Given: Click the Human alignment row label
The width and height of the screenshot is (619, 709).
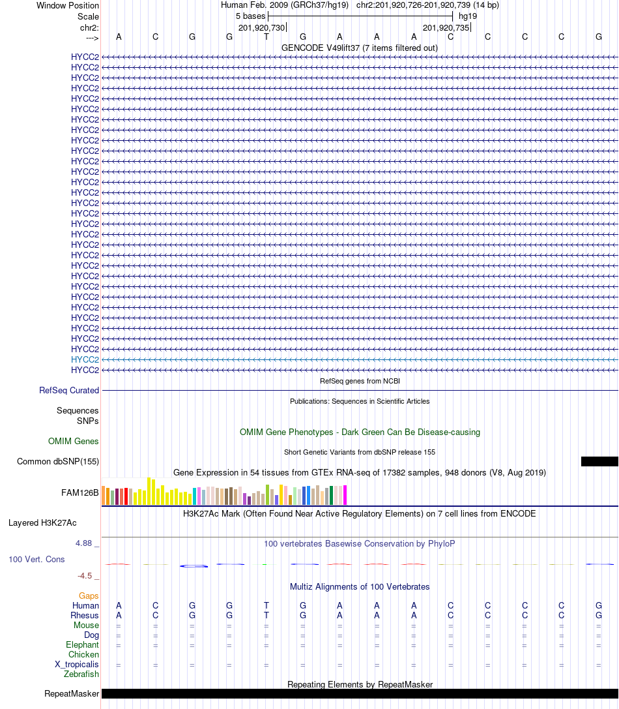Looking at the screenshot, I should coord(85,605).
